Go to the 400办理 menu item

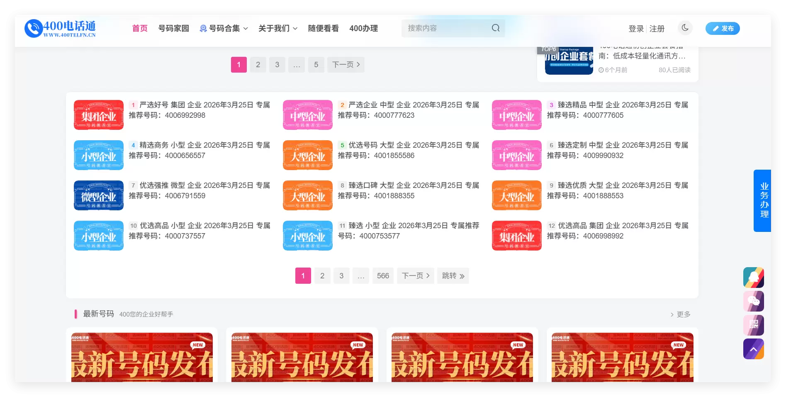pyautogui.click(x=363, y=28)
